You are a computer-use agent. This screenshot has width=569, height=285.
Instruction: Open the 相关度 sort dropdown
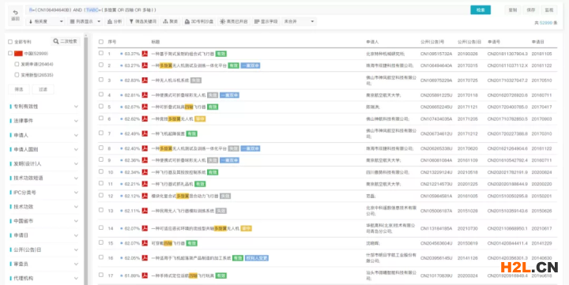pyautogui.click(x=46, y=22)
